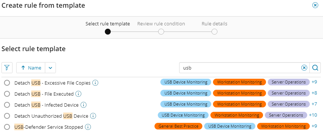323x135 pixels.
Task: Go to Review rule condition step
Action: (x=161, y=24)
